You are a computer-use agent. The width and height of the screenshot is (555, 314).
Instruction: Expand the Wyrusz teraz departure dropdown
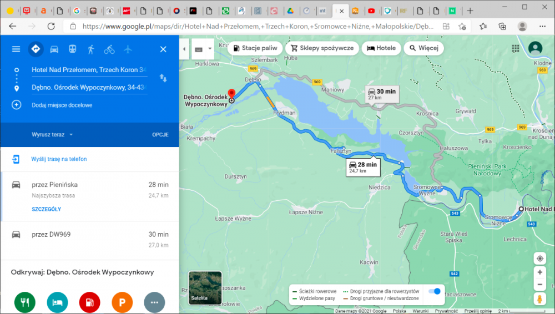coord(53,134)
